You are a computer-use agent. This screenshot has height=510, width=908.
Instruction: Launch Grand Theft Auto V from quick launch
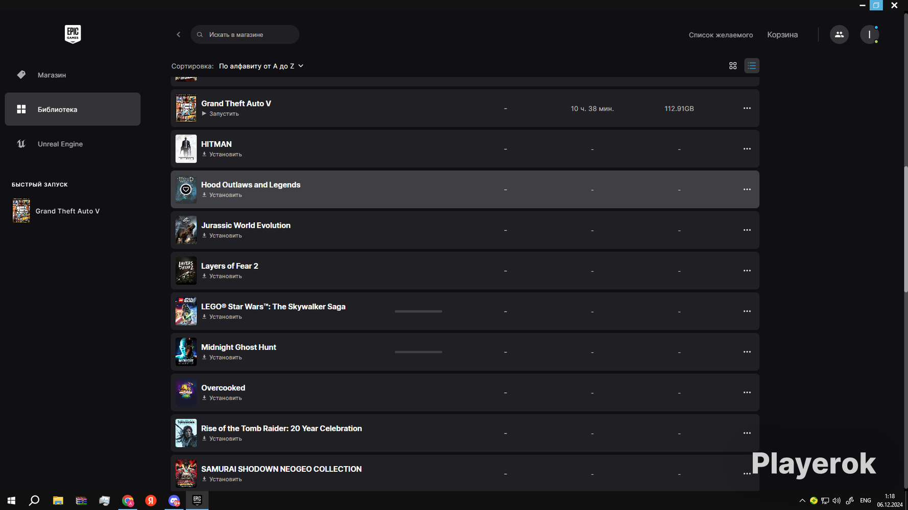coord(56,211)
